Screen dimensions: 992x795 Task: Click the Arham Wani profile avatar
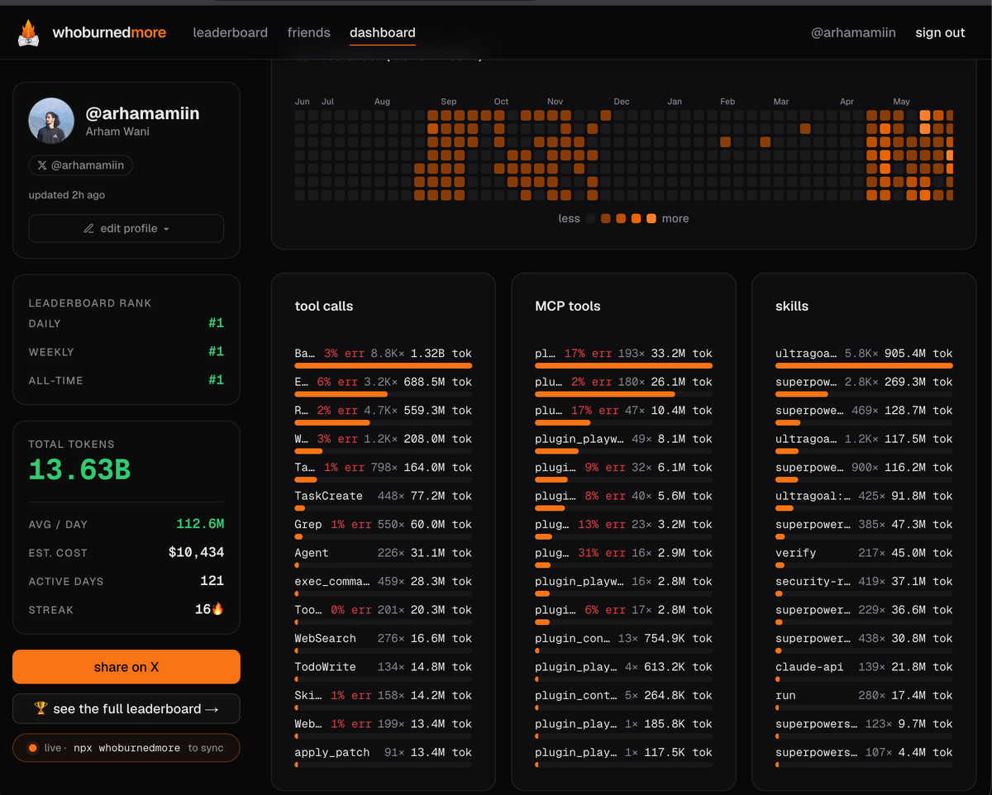(x=52, y=121)
